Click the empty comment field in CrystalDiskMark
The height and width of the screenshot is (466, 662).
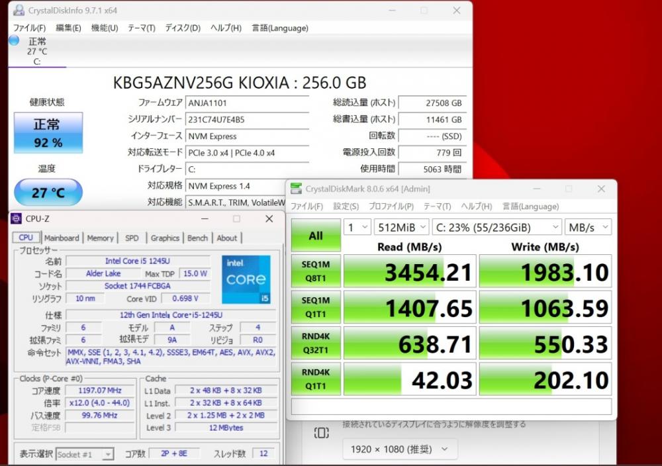451,407
